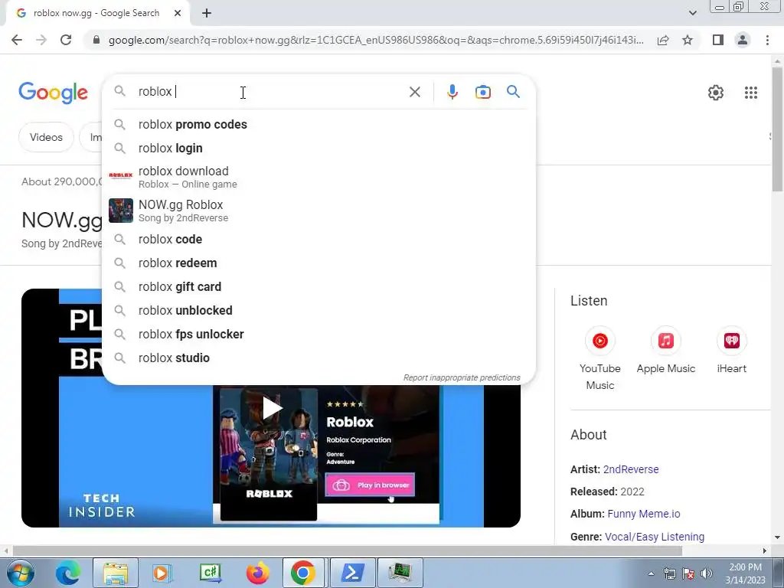Viewport: 784px width, 588px height.
Task: Open Google quick settings gear
Action: pos(716,93)
